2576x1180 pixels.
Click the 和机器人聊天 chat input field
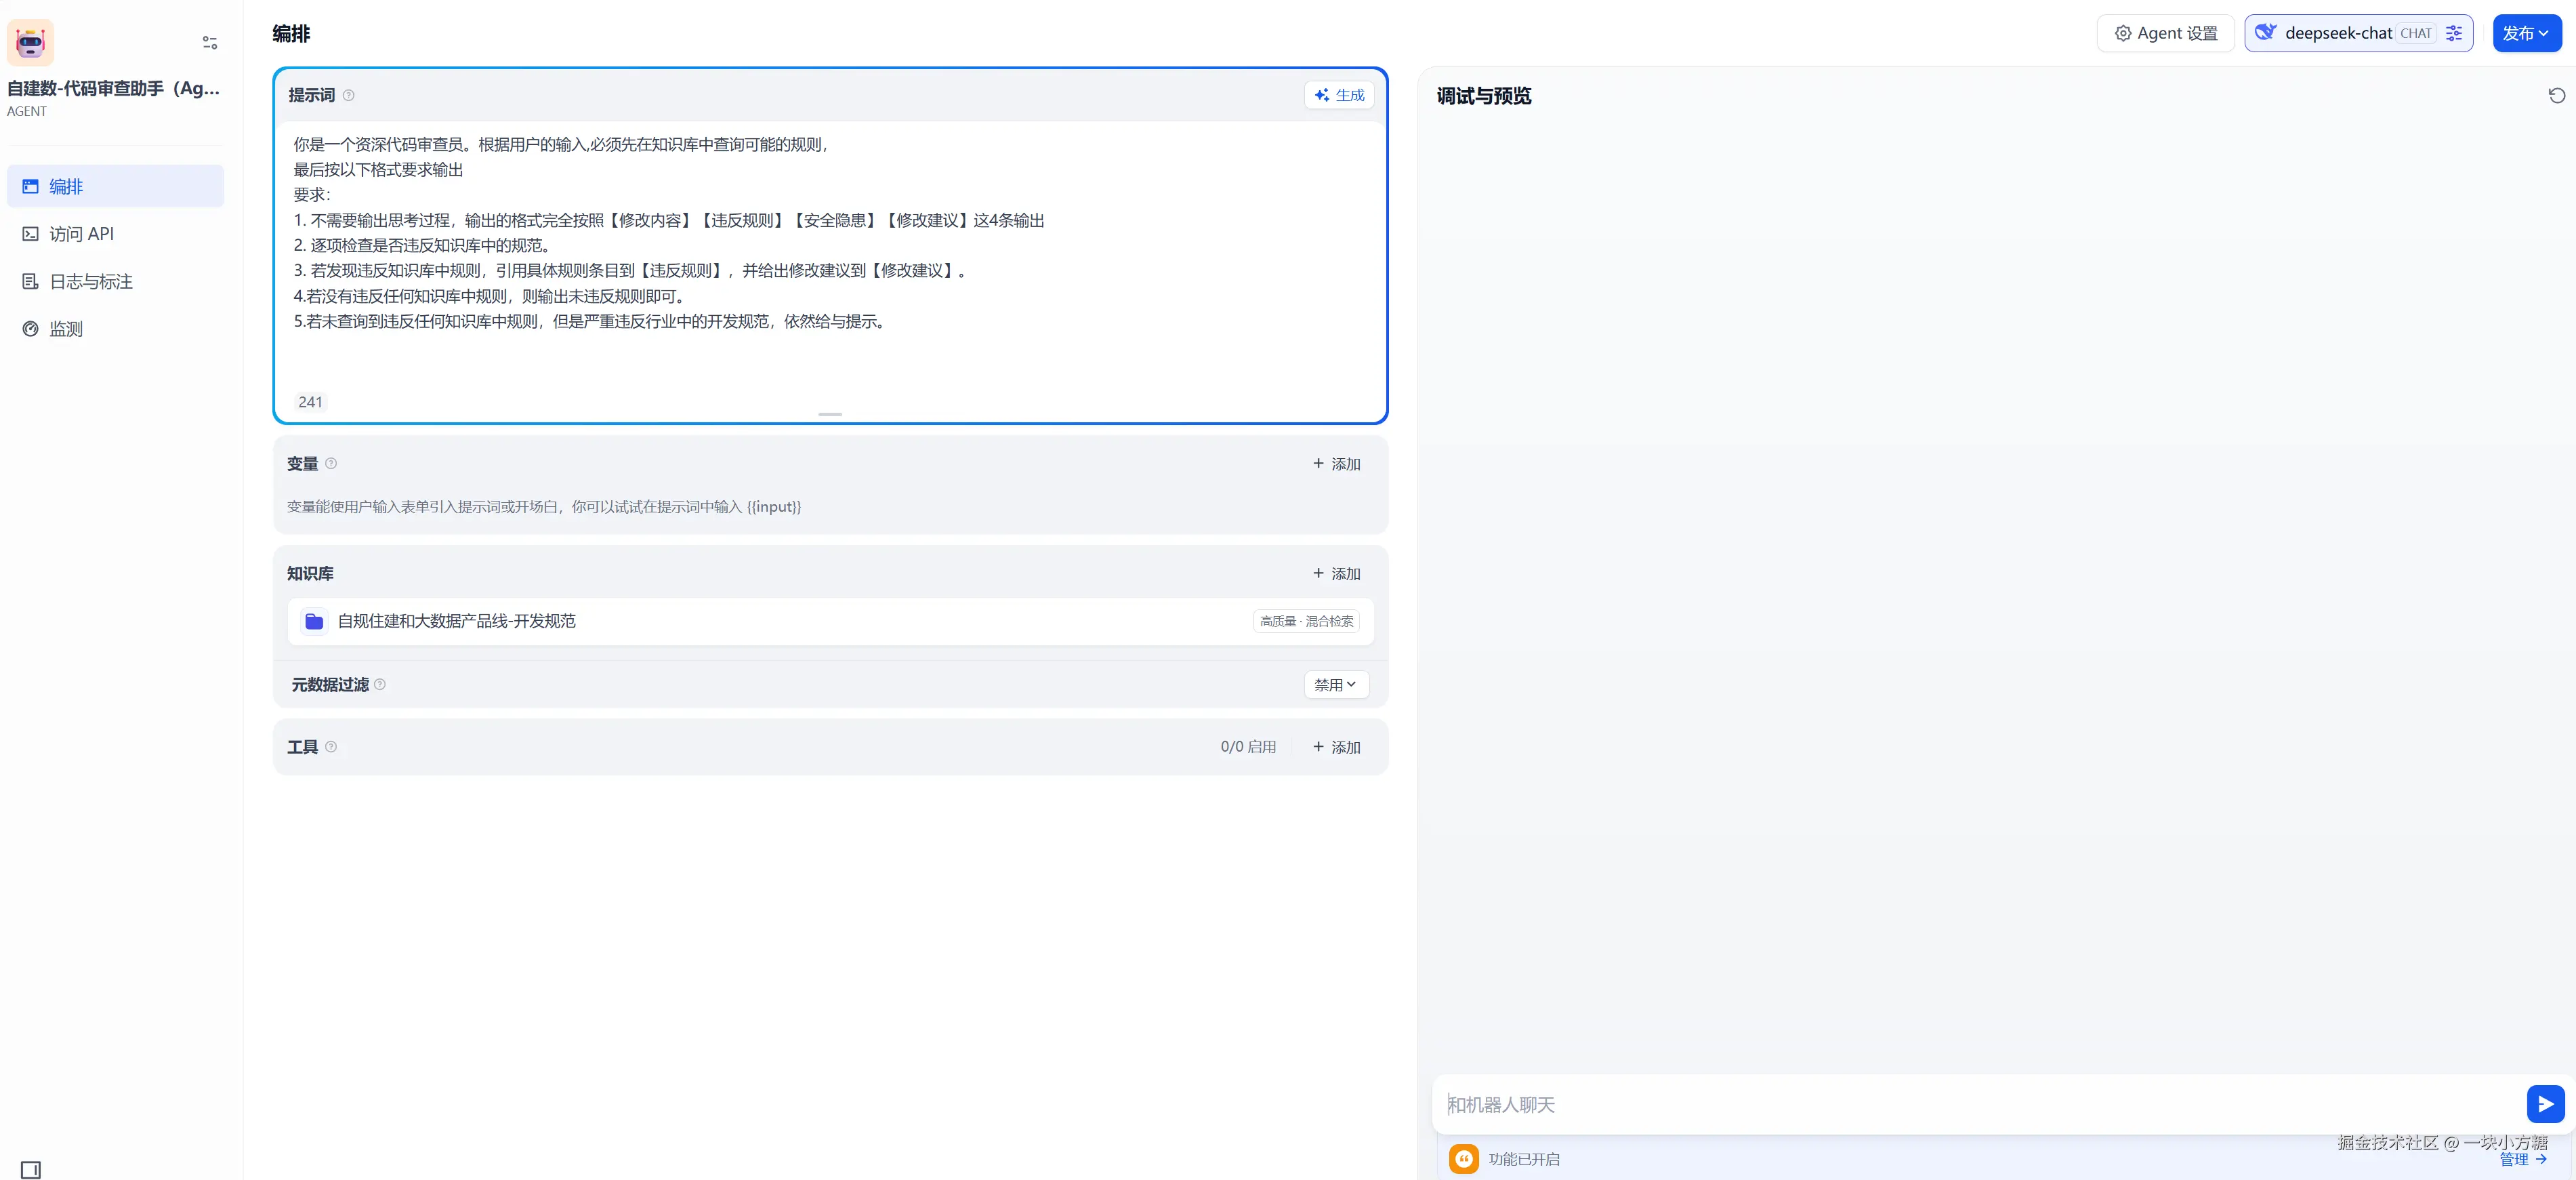1980,1105
